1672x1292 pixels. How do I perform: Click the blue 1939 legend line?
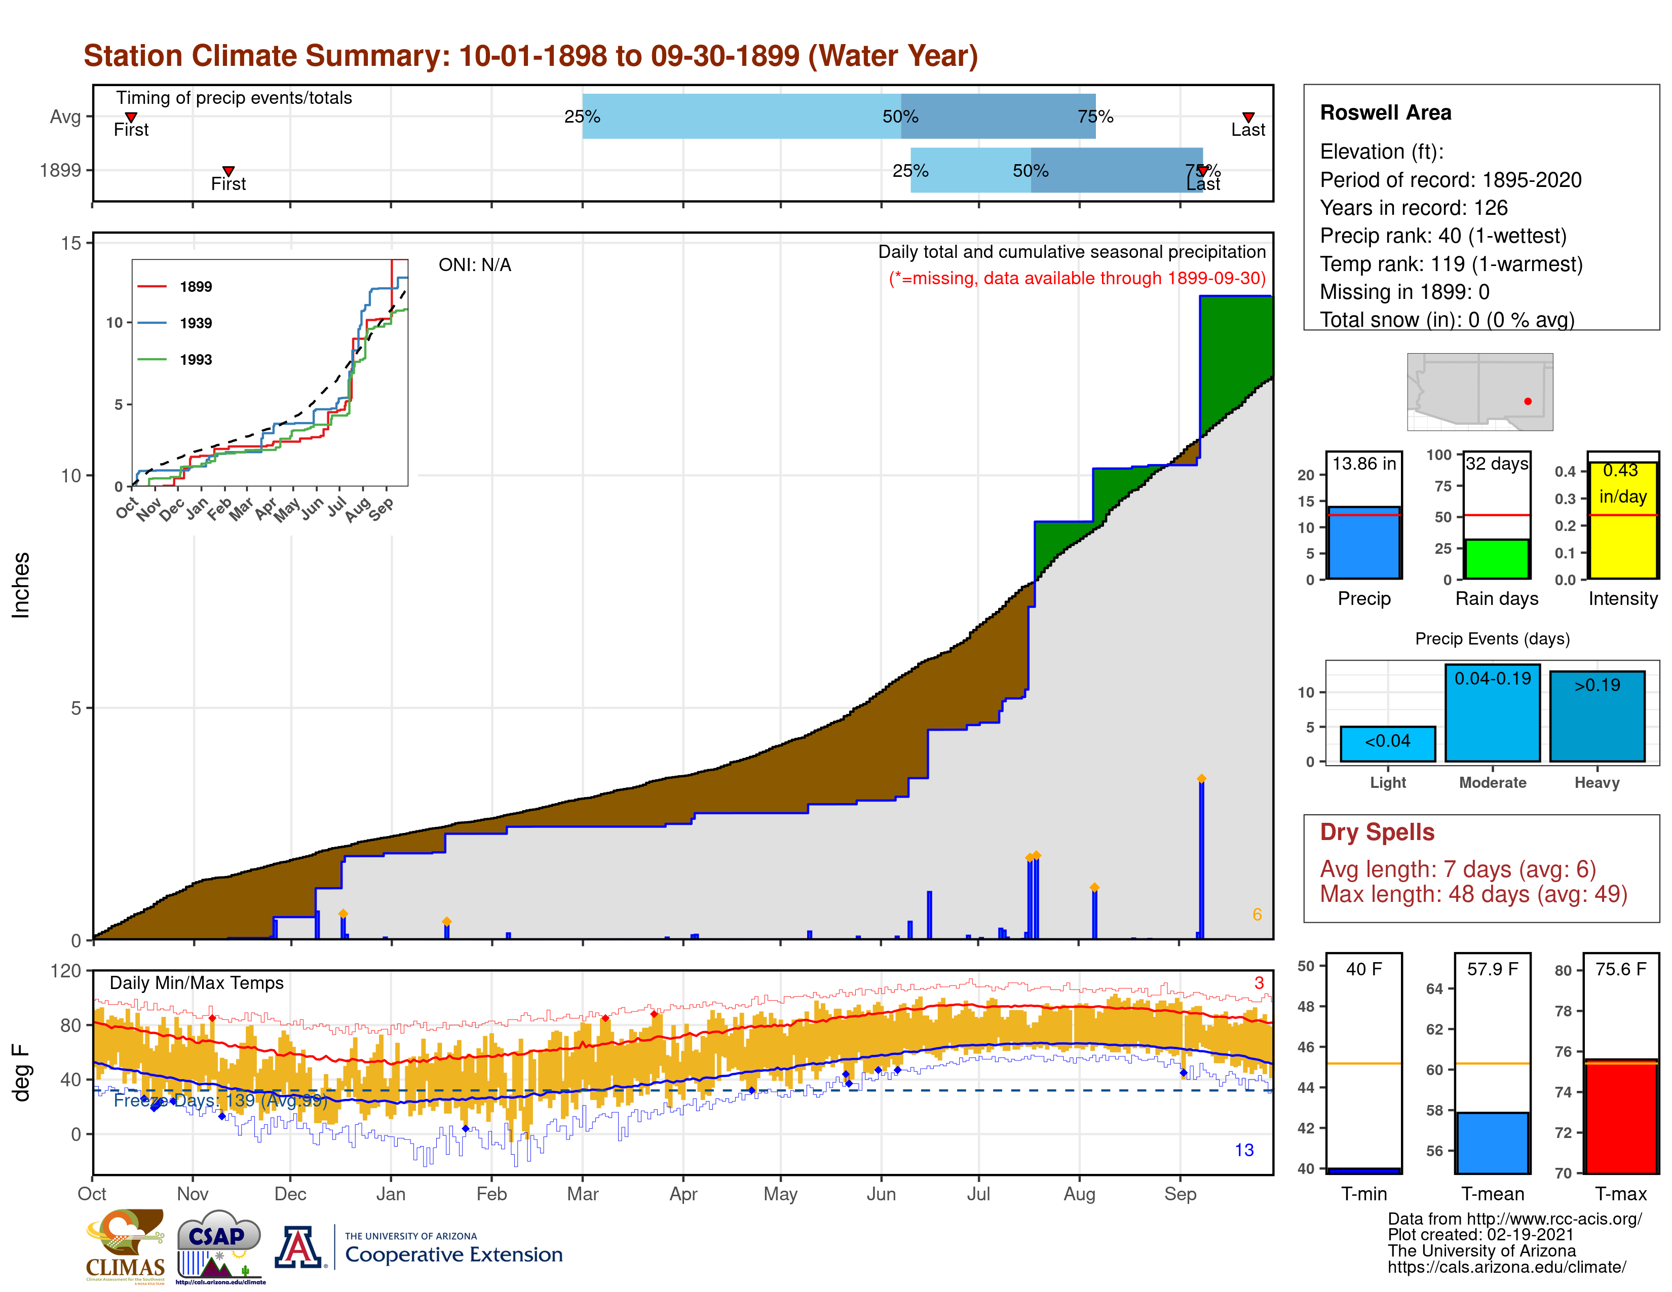(151, 323)
